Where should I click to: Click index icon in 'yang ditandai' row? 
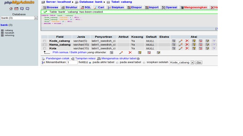click(x=158, y=52)
